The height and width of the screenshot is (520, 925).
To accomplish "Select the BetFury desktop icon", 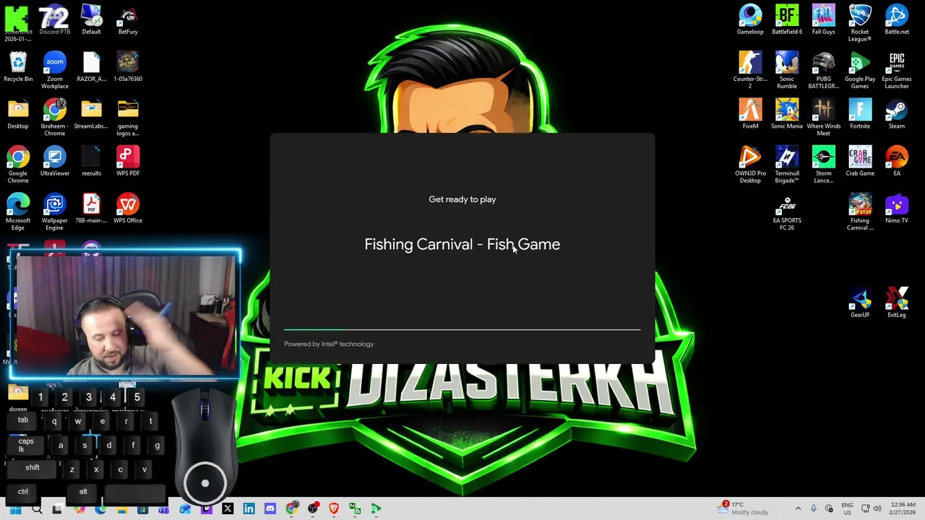I will [128, 19].
